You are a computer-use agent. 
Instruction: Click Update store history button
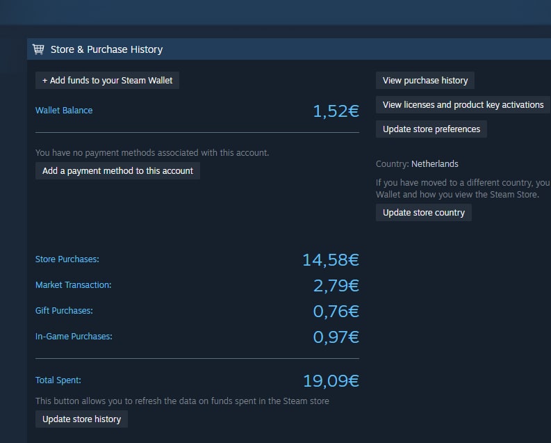pyautogui.click(x=81, y=419)
